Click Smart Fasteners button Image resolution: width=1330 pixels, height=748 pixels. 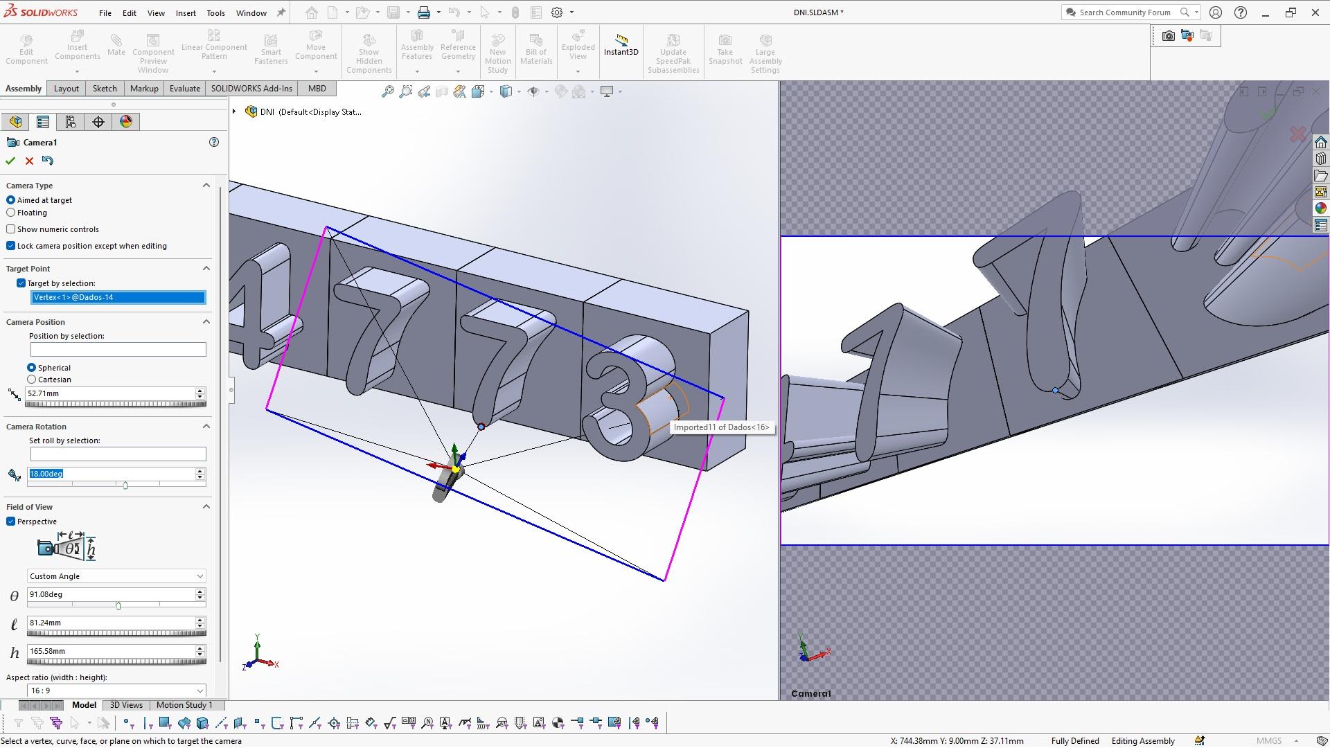[271, 48]
